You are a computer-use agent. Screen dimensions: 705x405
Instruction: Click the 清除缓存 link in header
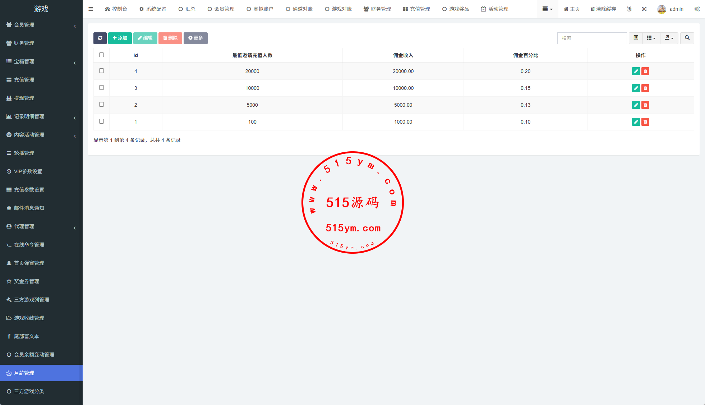(603, 9)
